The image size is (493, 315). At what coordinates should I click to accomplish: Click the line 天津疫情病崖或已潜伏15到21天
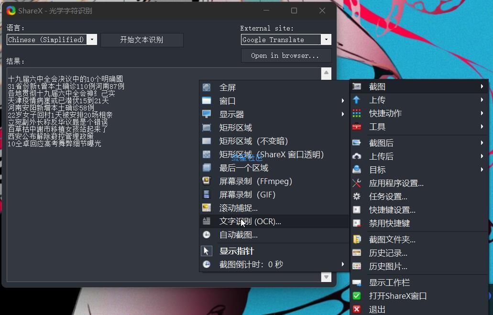click(x=58, y=100)
